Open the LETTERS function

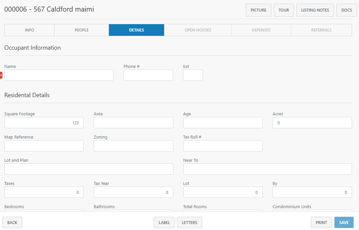click(x=190, y=222)
